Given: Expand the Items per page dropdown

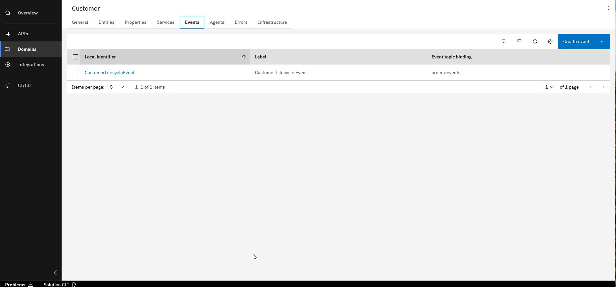Looking at the screenshot, I should click(117, 87).
